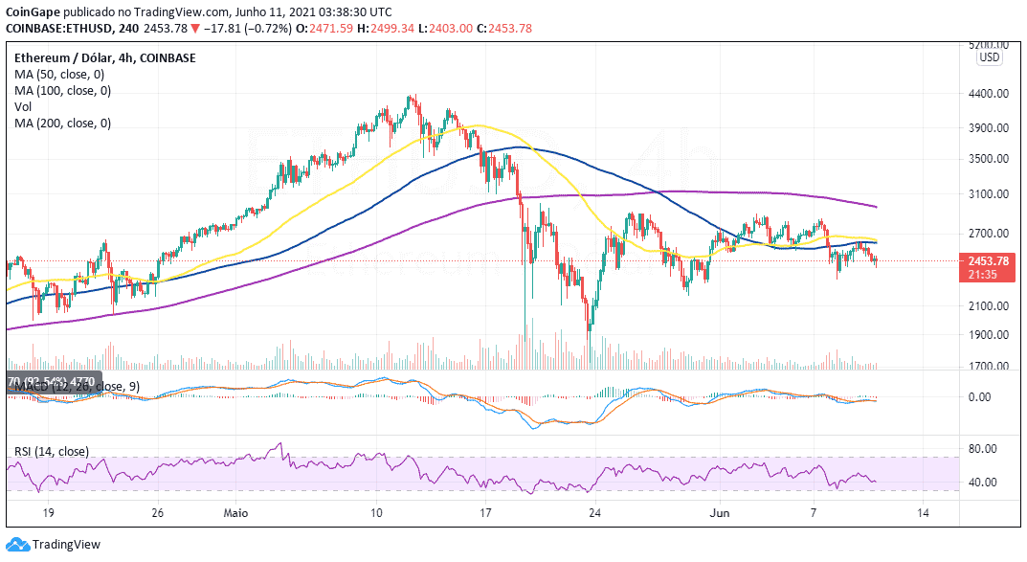Click the 4400.00 price level on axis
1027x562 pixels.
tap(989, 94)
